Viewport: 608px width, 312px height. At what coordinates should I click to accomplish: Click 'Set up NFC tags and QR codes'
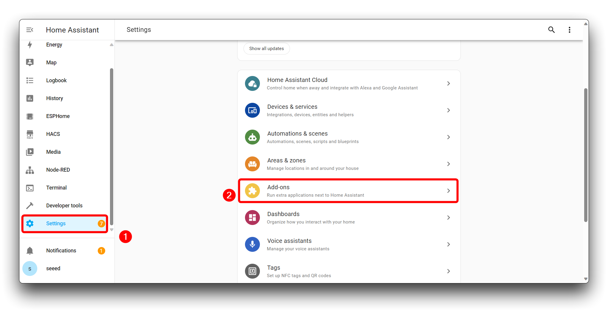(x=299, y=276)
